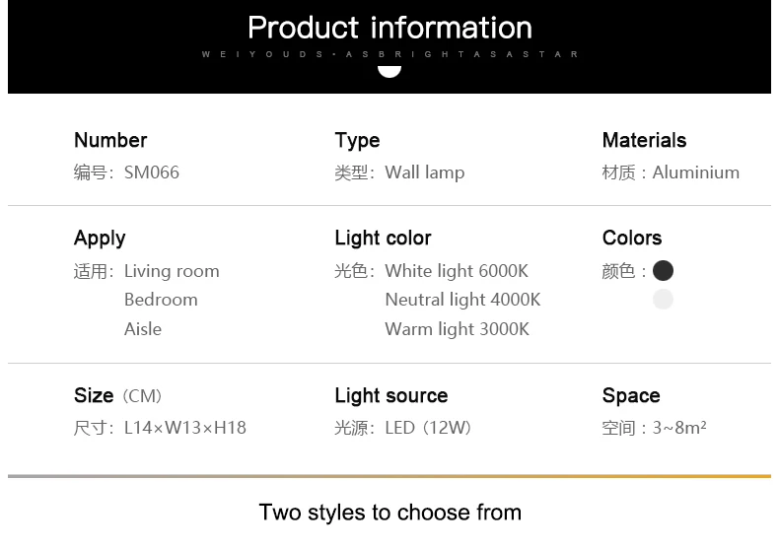Click the 'LED (12W)' light source value

[x=428, y=428]
